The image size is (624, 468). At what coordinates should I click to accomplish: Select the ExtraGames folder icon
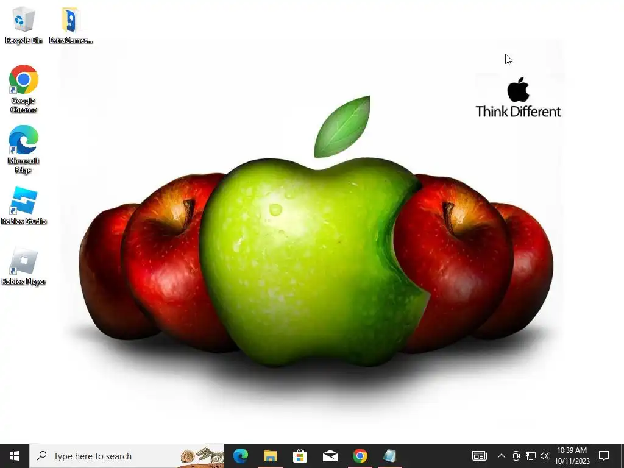coord(71,25)
